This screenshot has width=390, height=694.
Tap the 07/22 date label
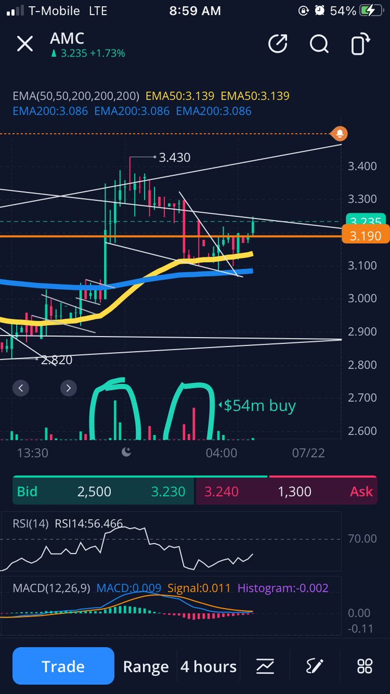pos(308,452)
